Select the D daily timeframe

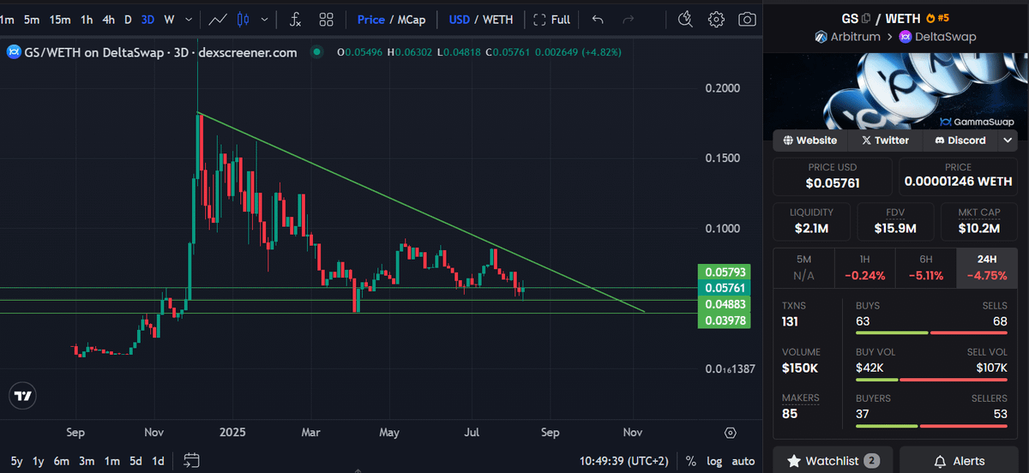[128, 19]
